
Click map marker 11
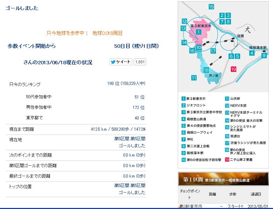coord(194,78)
